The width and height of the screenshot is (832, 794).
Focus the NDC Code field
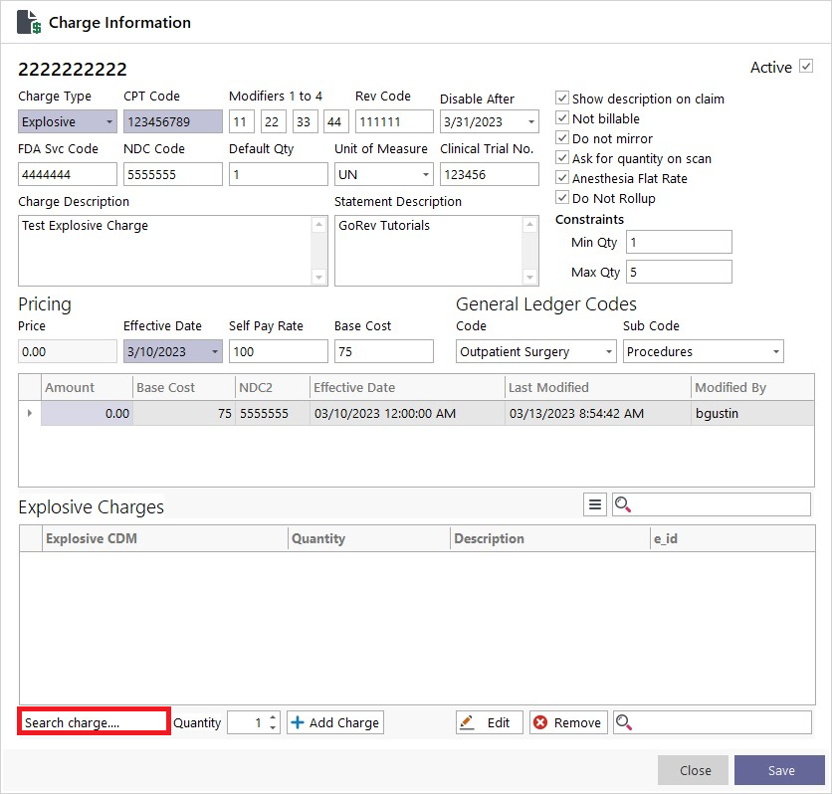173,174
